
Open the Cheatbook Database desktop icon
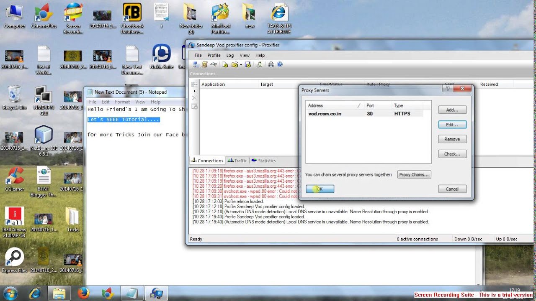point(132,19)
